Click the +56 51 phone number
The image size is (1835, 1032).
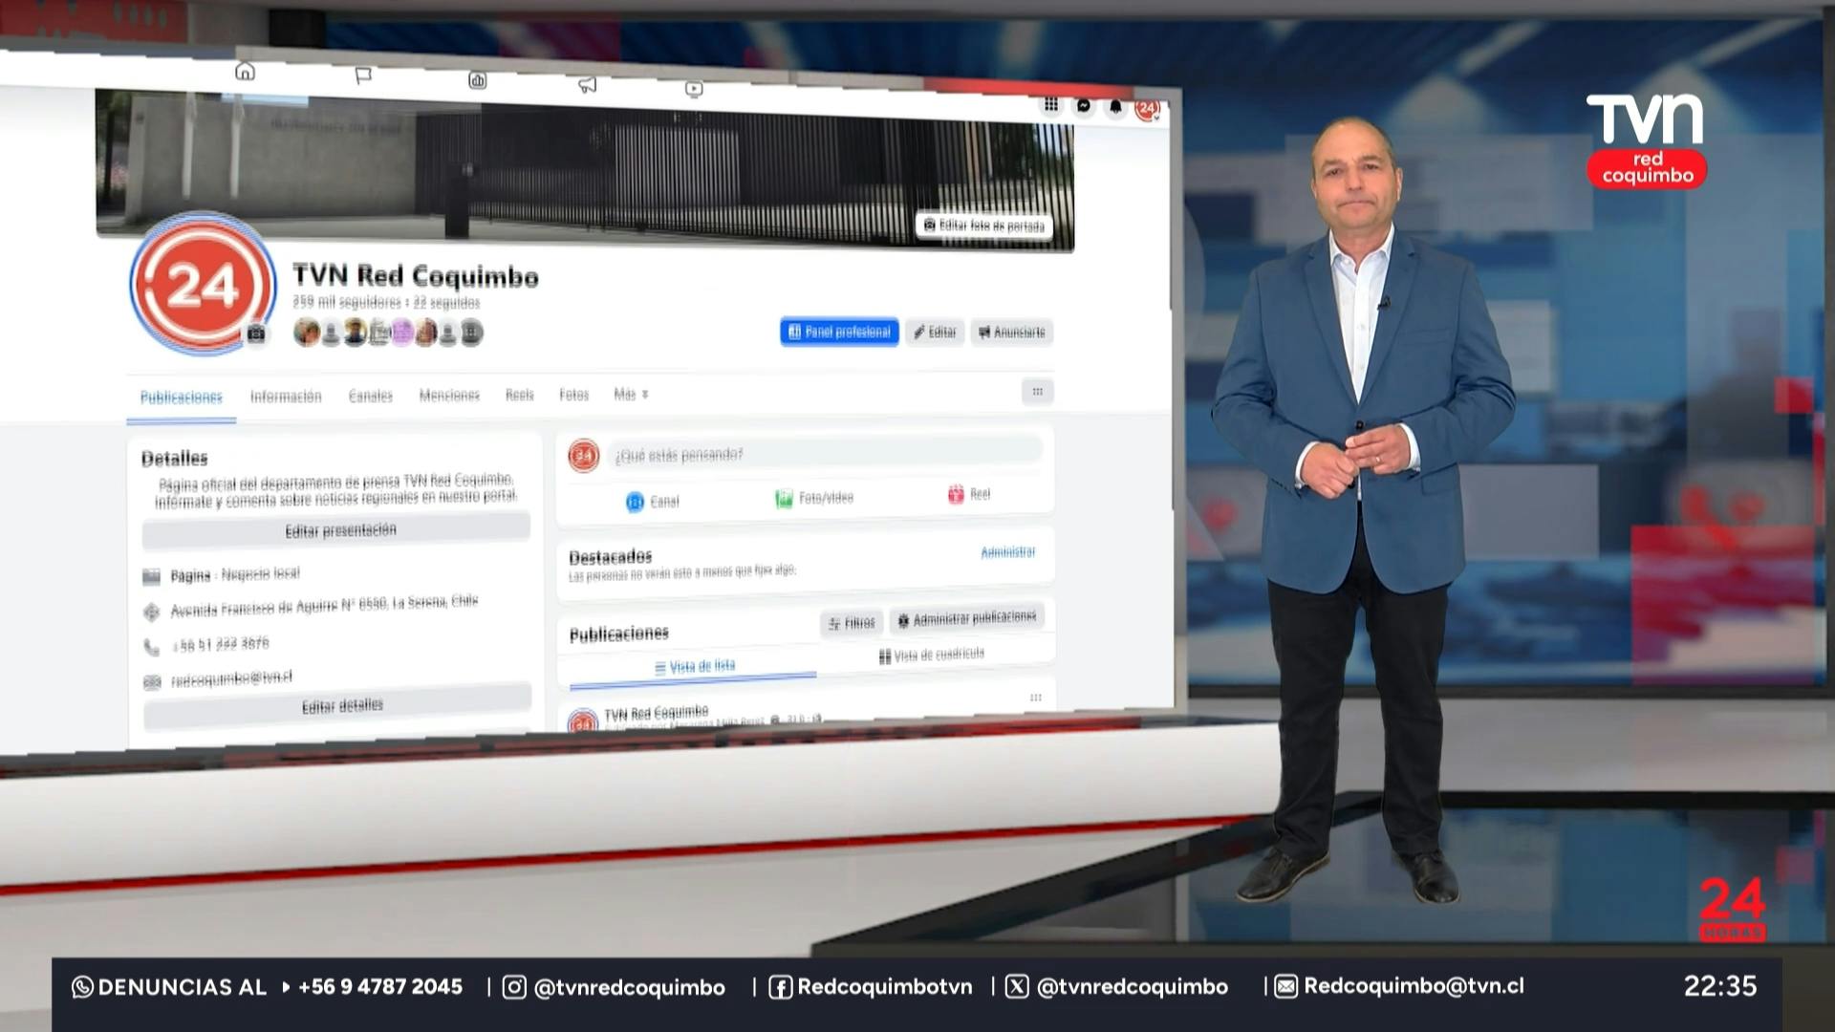221,644
